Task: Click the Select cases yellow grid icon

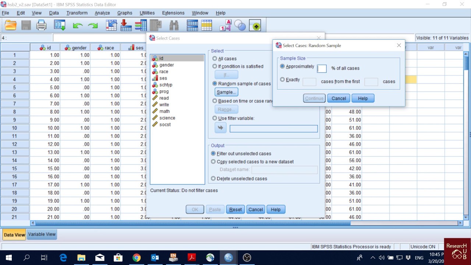Action: click(206, 25)
